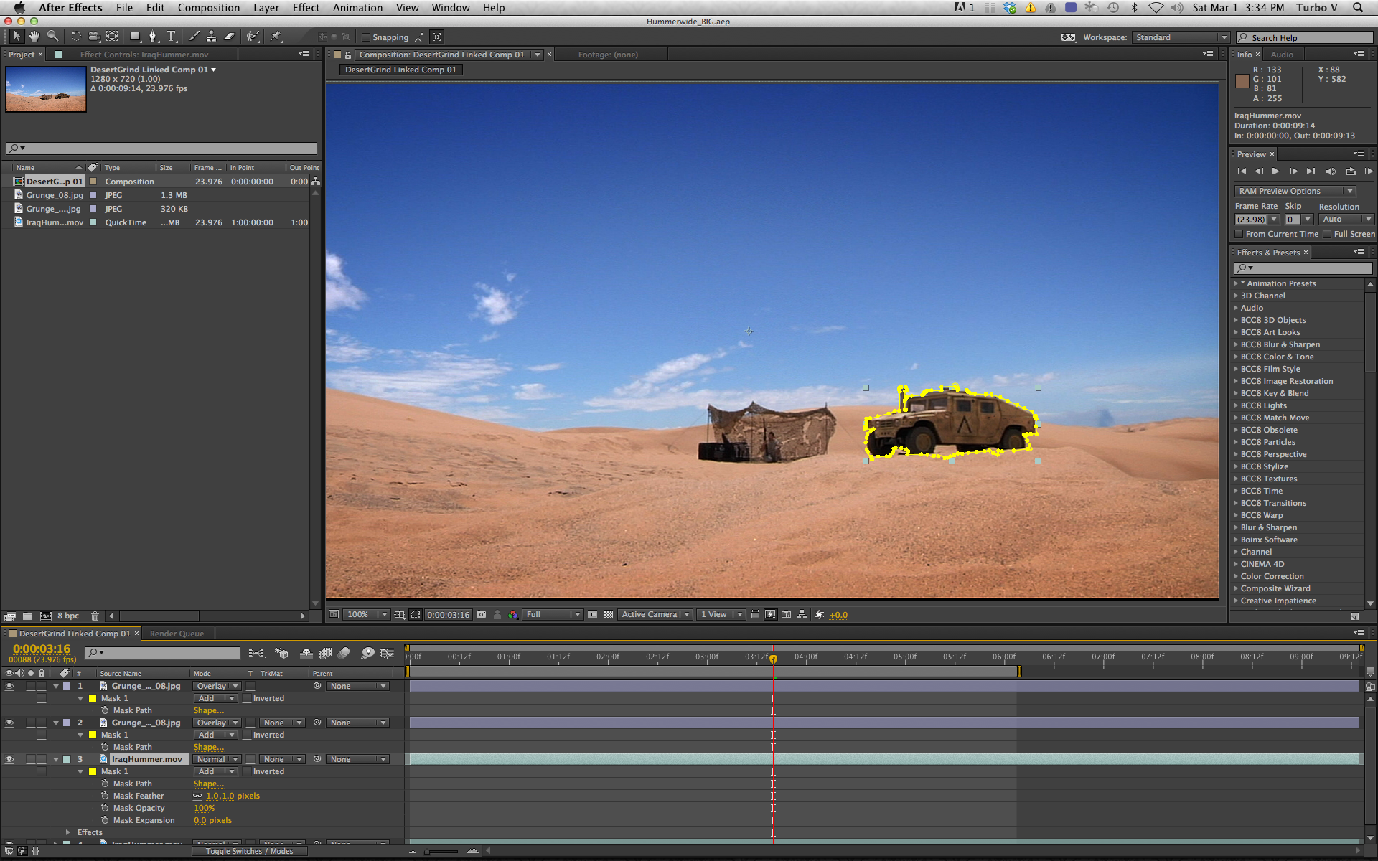
Task: Open layer 3 Mask Path Shape link
Action: pyautogui.click(x=208, y=784)
